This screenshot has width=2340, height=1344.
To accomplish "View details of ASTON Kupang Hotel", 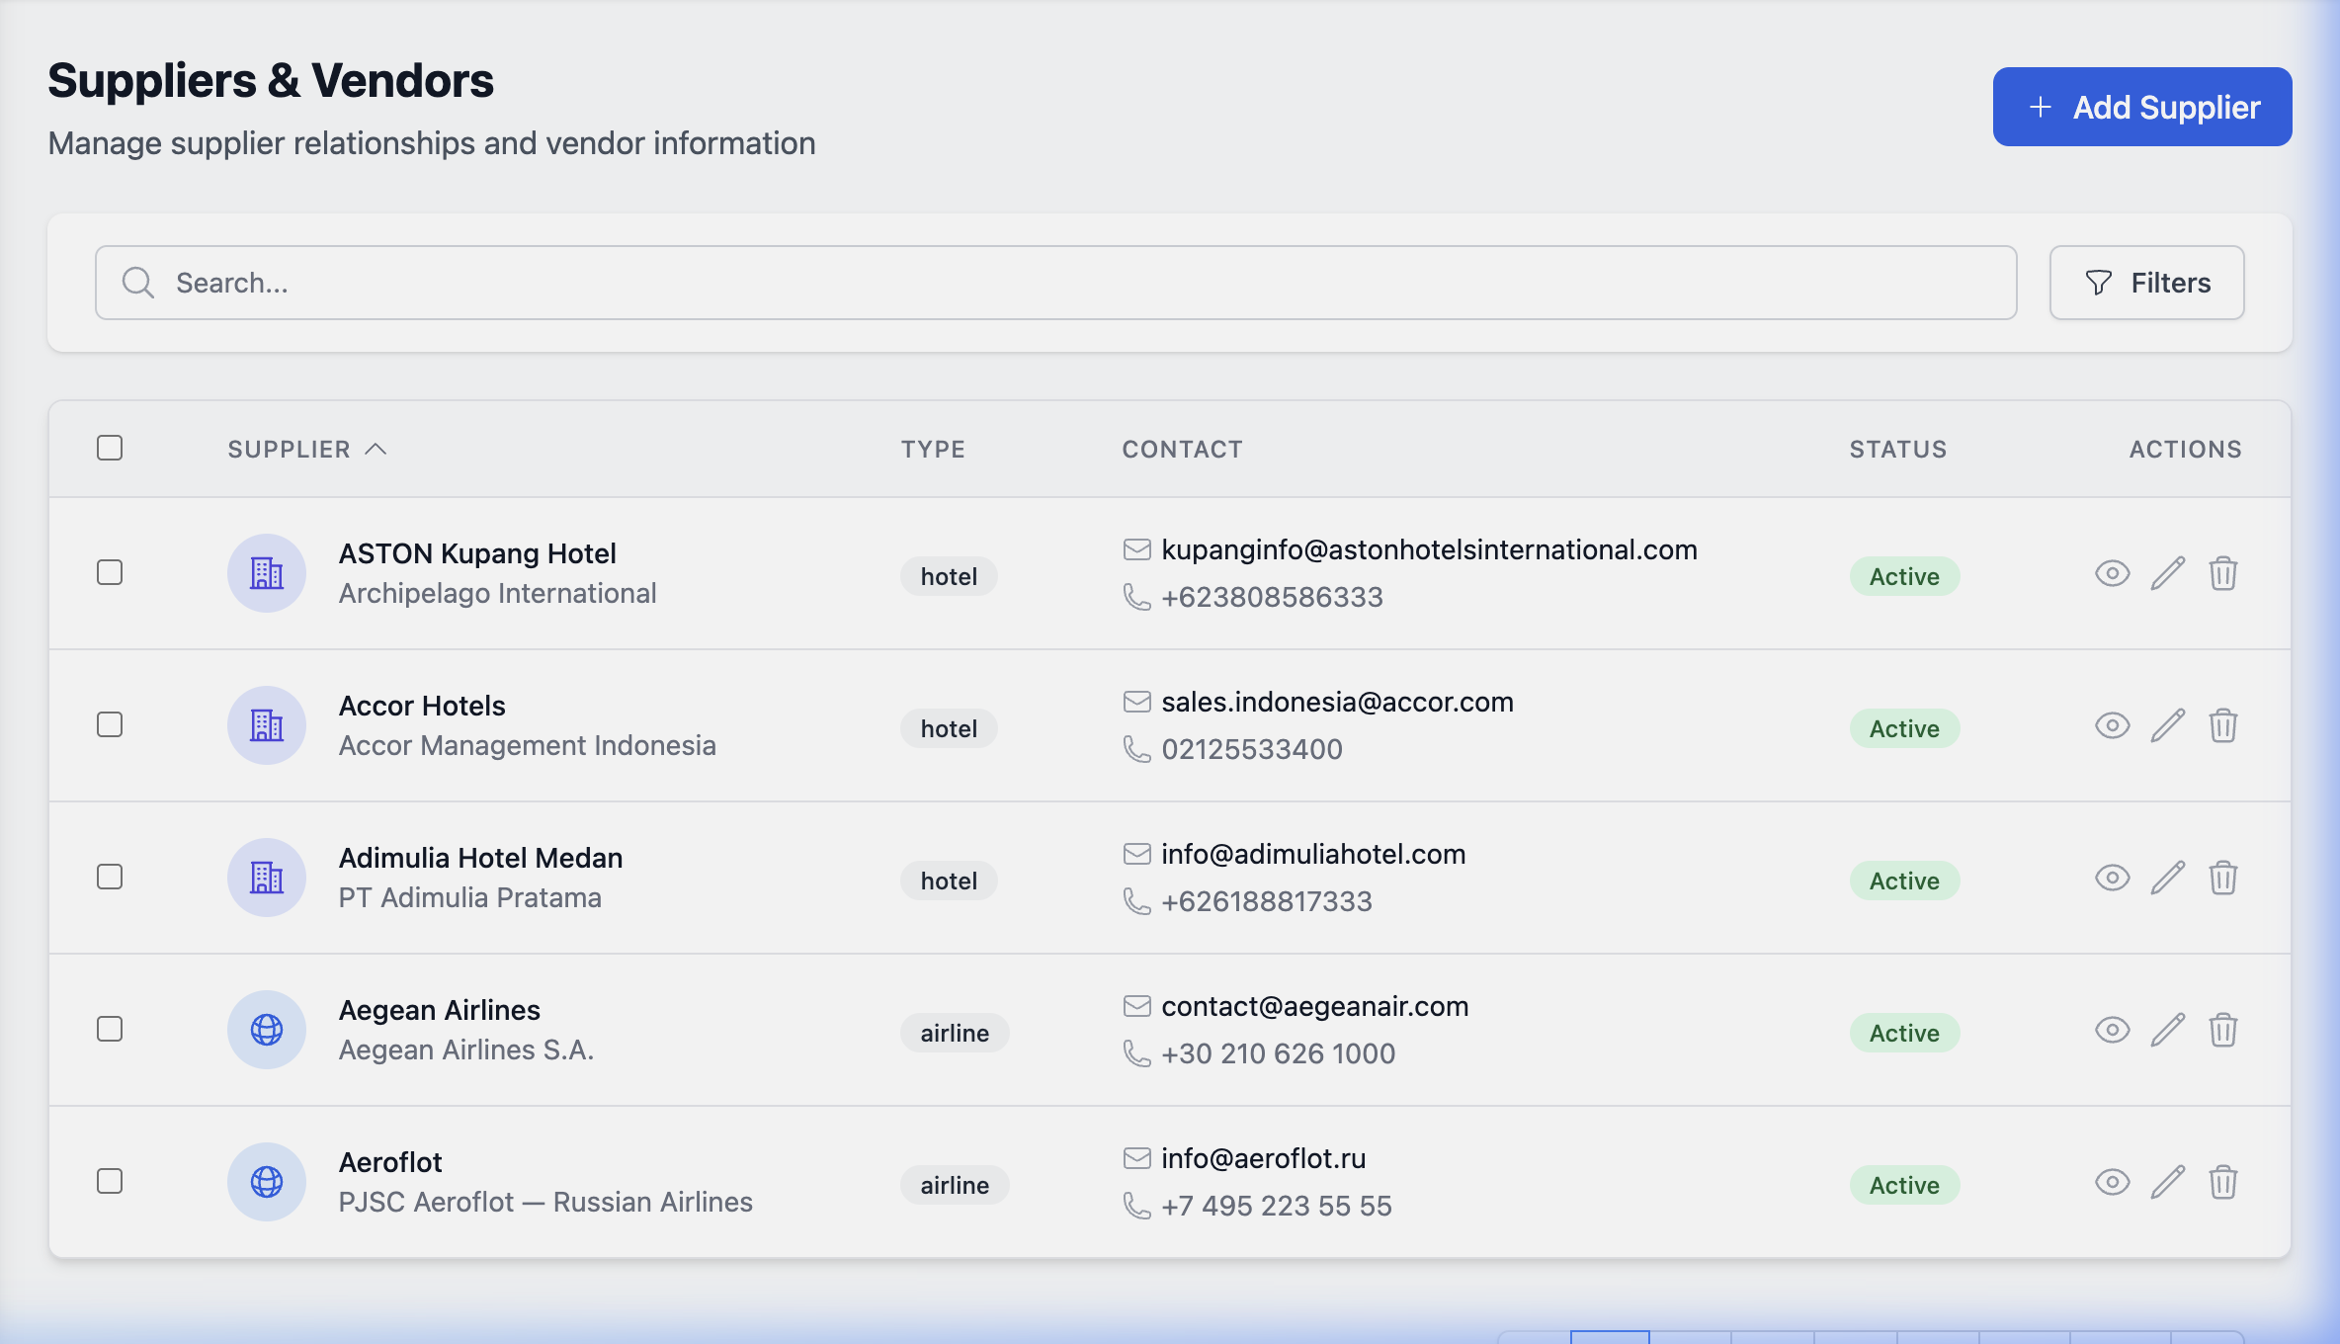I will [x=2112, y=573].
